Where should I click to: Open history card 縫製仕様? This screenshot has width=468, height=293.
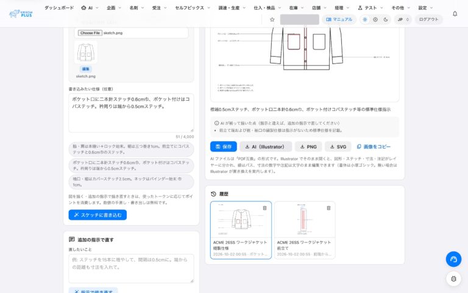[241, 230]
